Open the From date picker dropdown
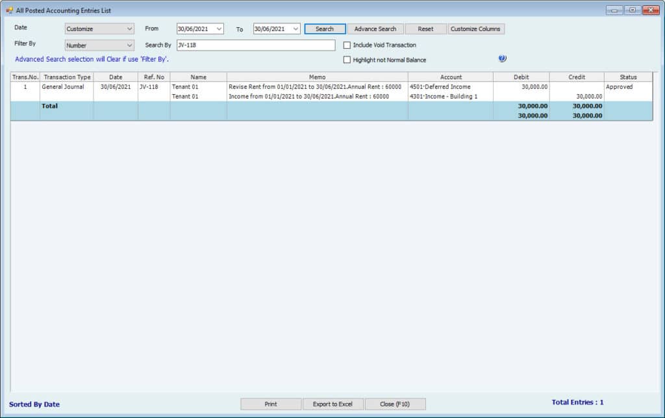Image resolution: width=665 pixels, height=418 pixels. pyautogui.click(x=220, y=29)
